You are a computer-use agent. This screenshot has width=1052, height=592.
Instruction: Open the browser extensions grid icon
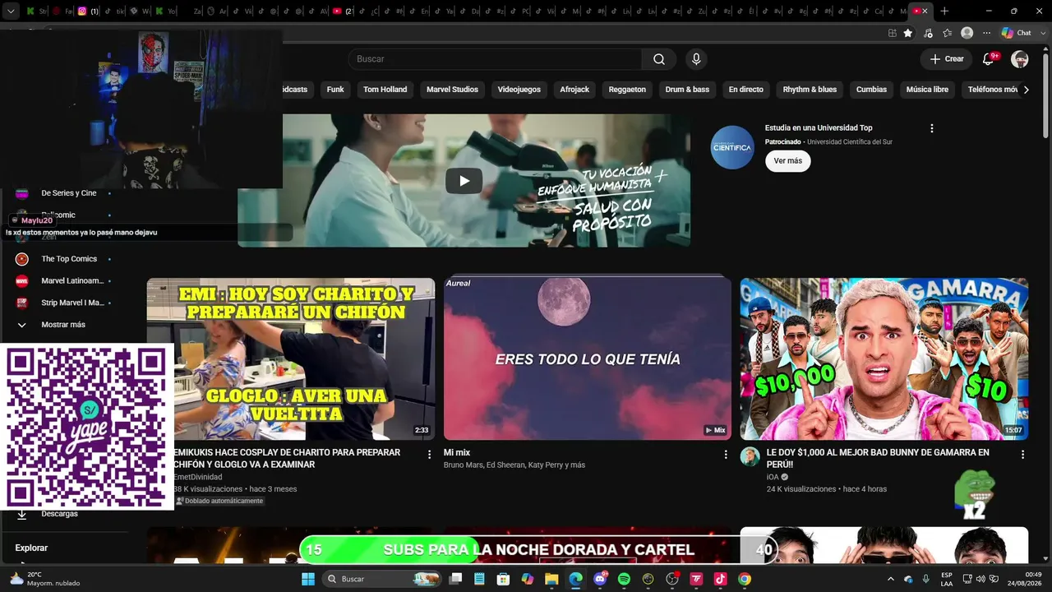[893, 33]
